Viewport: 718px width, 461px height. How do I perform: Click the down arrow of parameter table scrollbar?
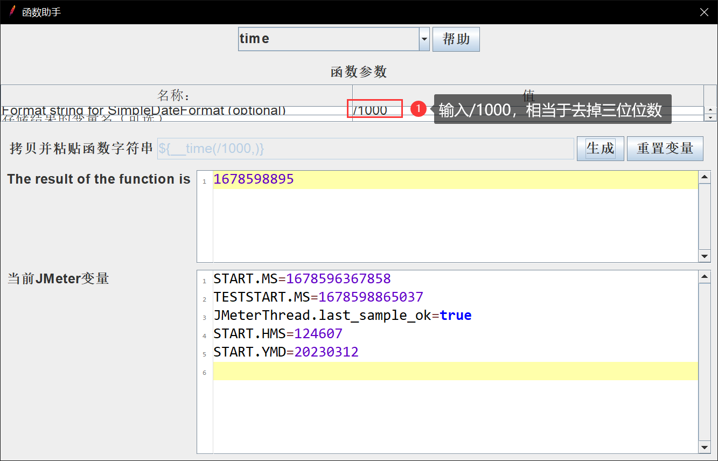(710, 117)
